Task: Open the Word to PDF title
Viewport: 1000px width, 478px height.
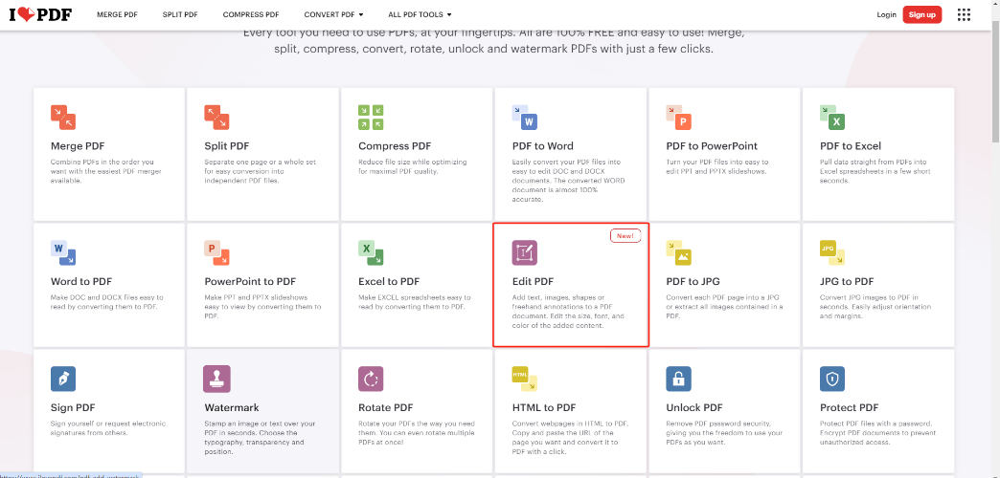Action: [81, 281]
